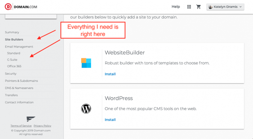Open the Security section
253x139 pixels.
pyautogui.click(x=11, y=74)
